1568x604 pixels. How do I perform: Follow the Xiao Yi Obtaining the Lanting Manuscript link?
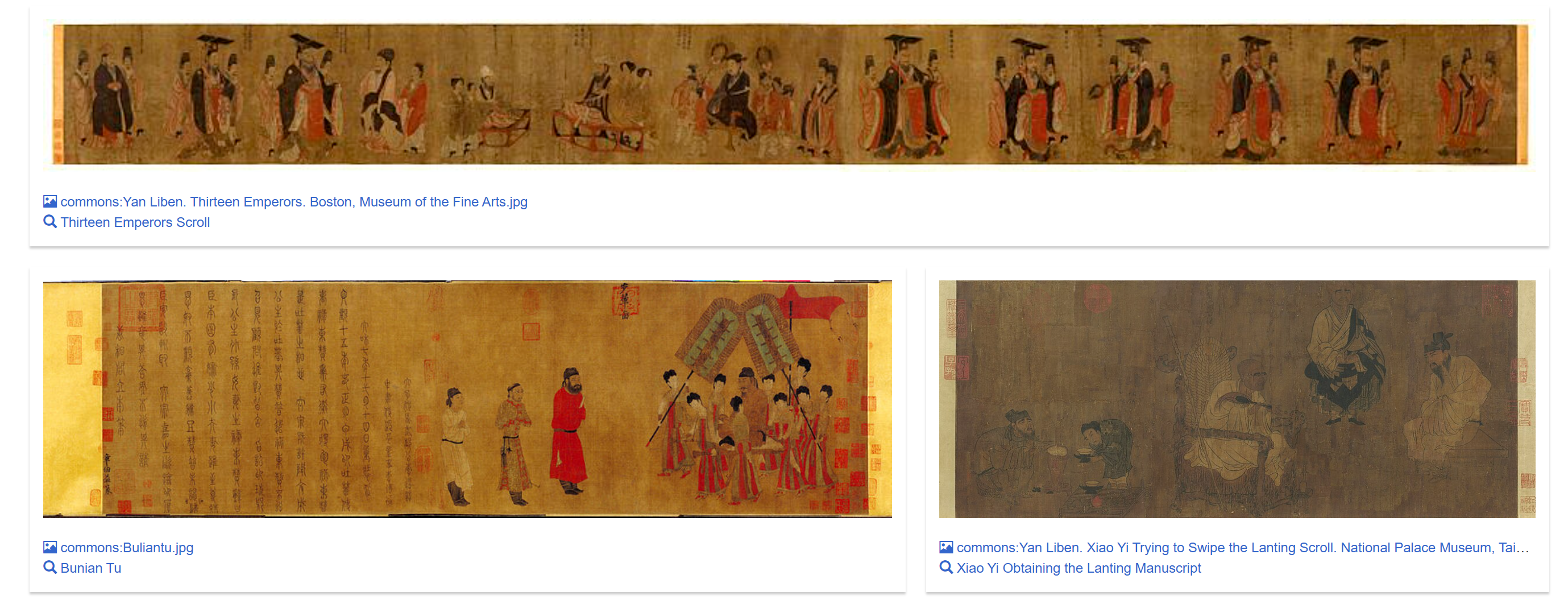(x=1078, y=568)
